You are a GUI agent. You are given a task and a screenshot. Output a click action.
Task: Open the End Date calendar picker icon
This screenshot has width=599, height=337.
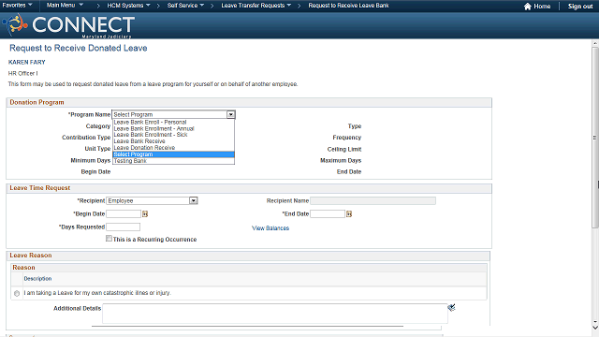(x=349, y=214)
